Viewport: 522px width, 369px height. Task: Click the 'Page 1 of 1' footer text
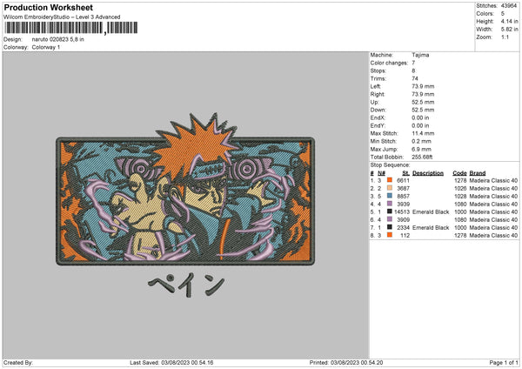coord(504,362)
